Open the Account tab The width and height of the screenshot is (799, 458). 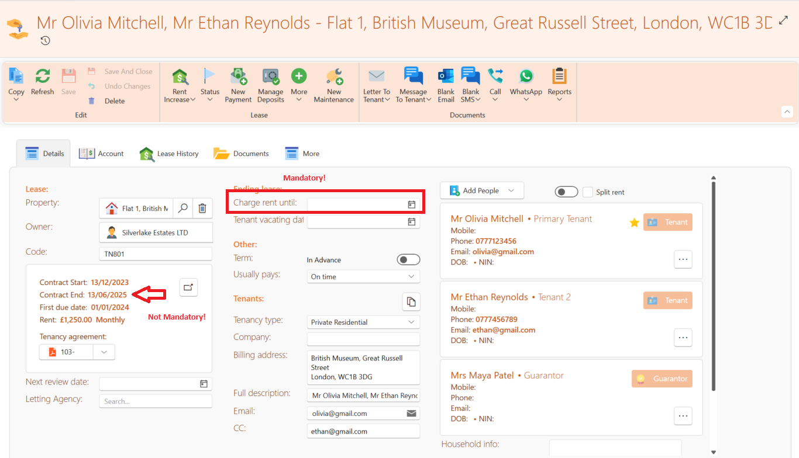(x=102, y=154)
